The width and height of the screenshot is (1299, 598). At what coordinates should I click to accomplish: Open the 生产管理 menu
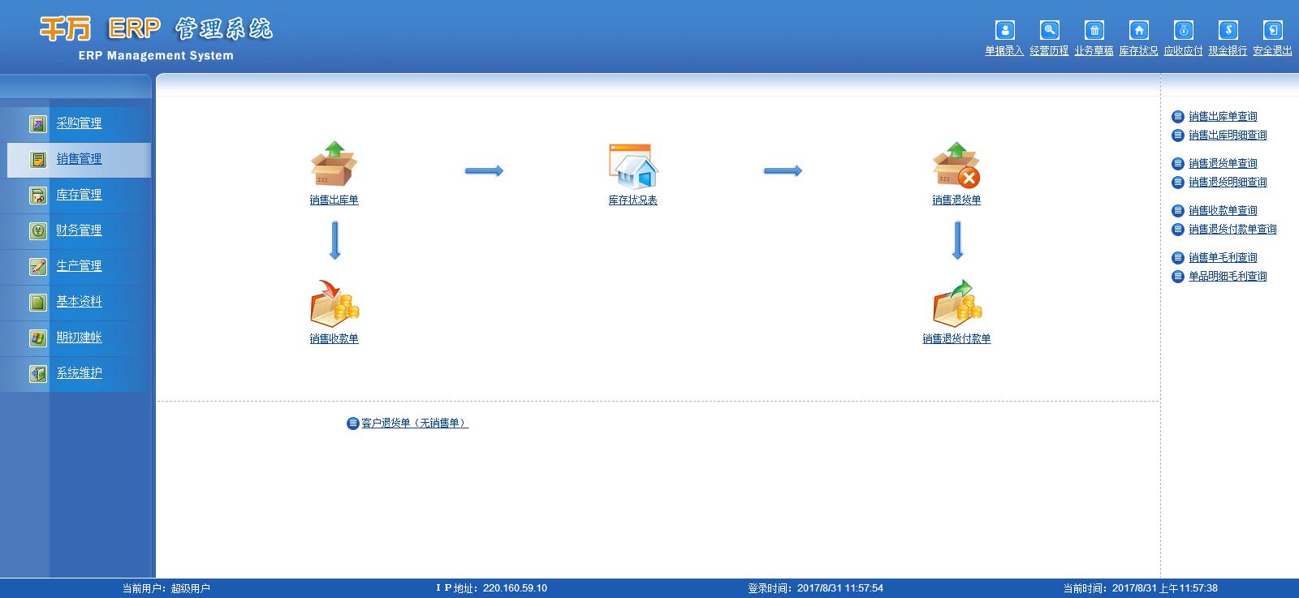[x=79, y=266]
